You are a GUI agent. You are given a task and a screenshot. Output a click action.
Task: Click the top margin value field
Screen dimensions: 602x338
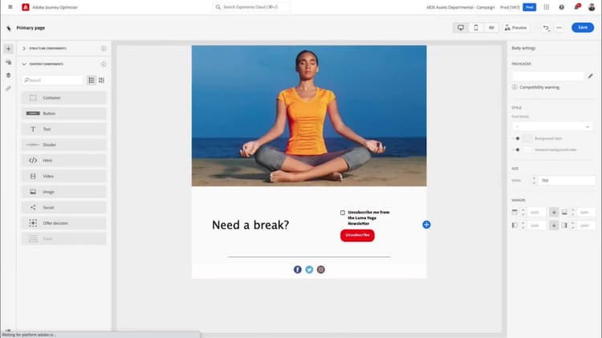[536, 212]
